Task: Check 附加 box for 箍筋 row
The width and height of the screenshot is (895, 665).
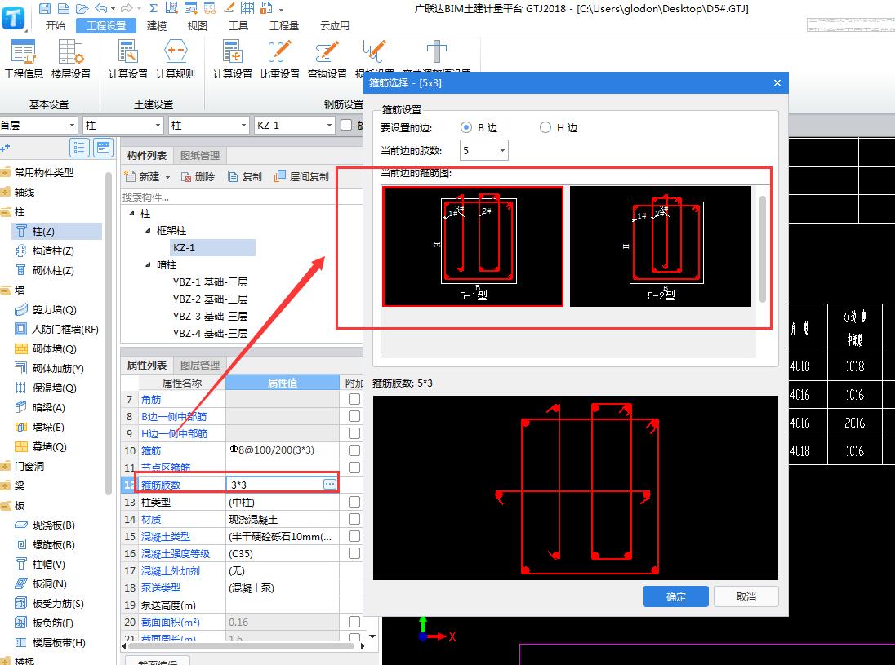Action: point(354,450)
